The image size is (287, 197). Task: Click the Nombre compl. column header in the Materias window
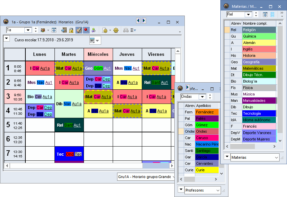point(259,23)
